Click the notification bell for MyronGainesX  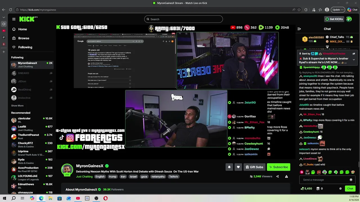coord(229,167)
